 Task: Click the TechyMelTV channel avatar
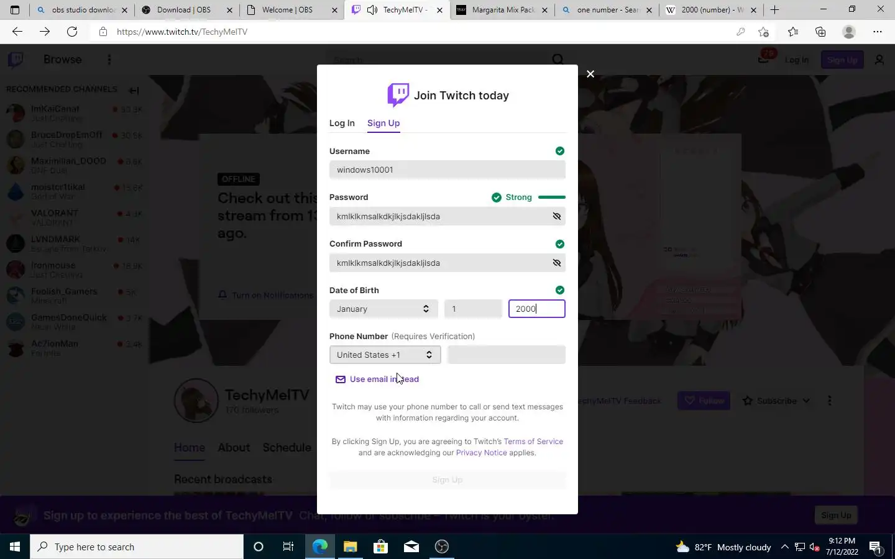[x=196, y=401]
